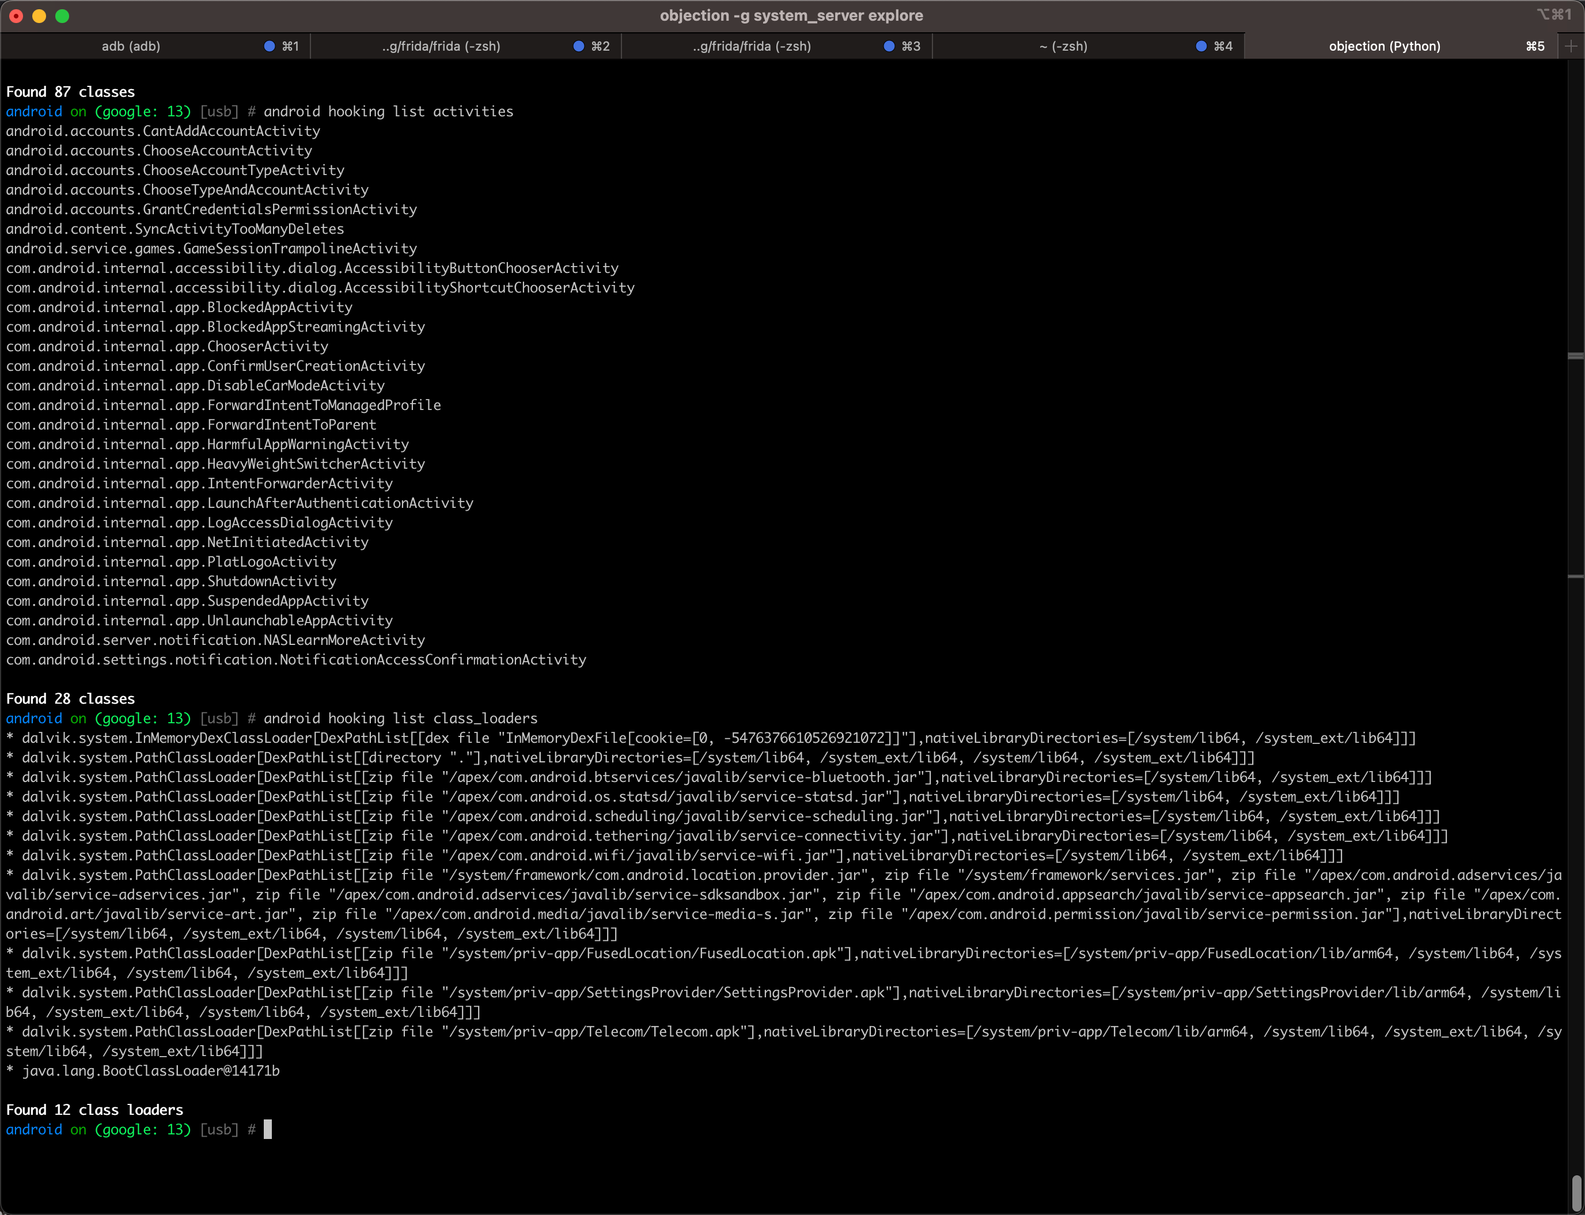Click AccessibilityShortcutChooserActivity line
This screenshot has height=1215, width=1585.
(320, 287)
